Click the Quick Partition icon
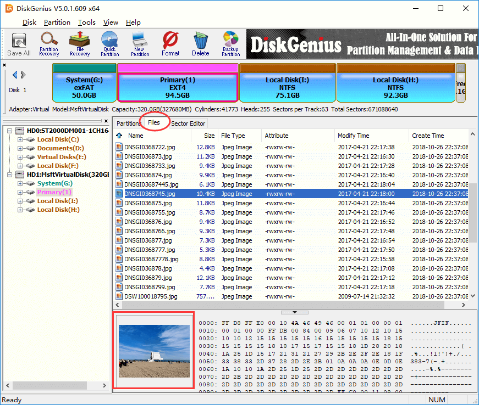Screen dimensions: 479x405 pyautogui.click(x=109, y=44)
